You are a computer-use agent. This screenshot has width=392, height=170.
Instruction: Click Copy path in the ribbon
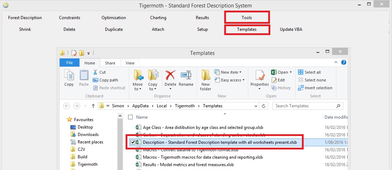pyautogui.click(x=105, y=80)
